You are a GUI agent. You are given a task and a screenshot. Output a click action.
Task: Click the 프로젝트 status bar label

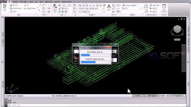15,96
